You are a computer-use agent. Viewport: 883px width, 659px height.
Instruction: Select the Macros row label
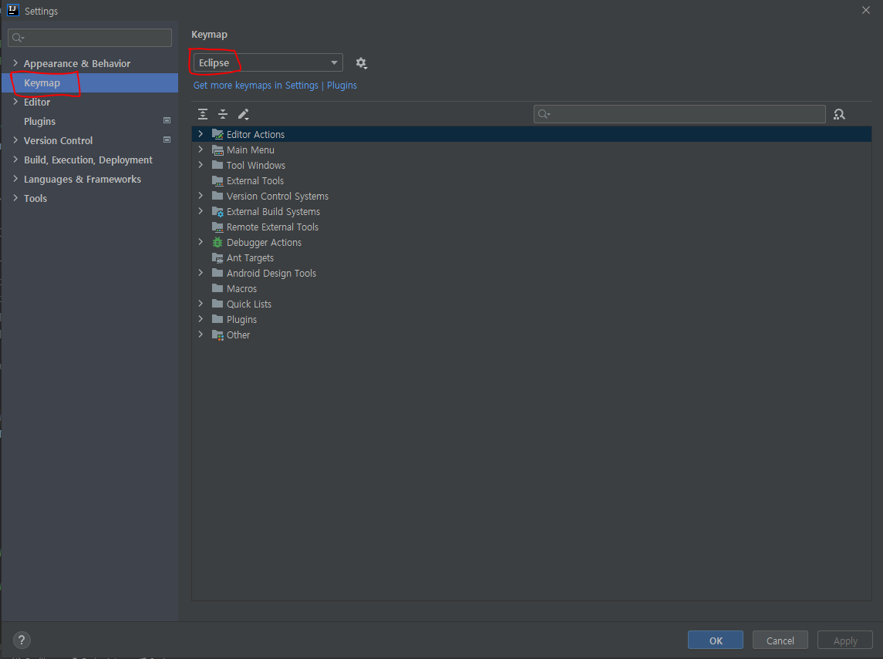pos(241,289)
